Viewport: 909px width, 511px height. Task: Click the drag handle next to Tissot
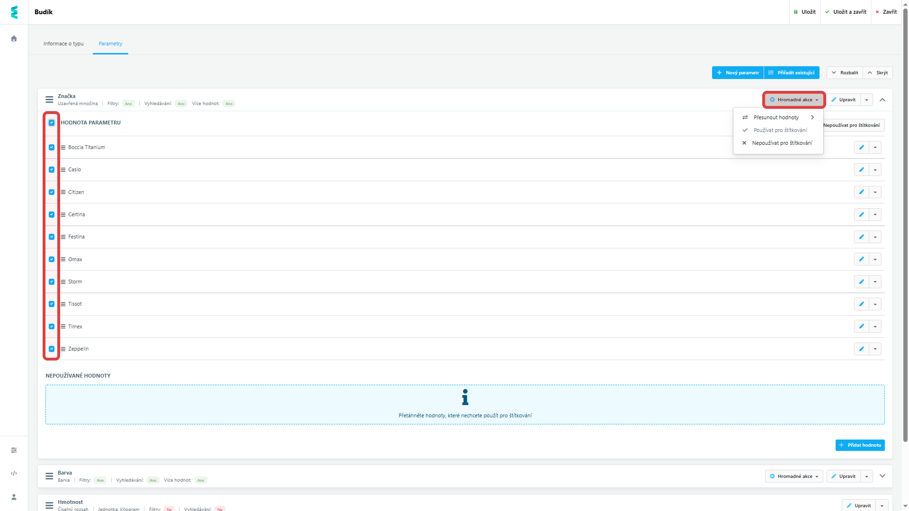(x=63, y=304)
